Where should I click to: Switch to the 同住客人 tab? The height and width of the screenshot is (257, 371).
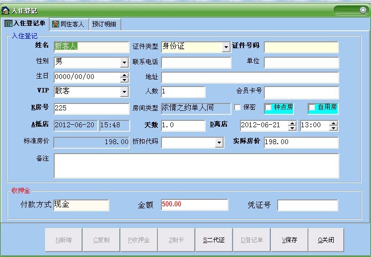click(69, 24)
